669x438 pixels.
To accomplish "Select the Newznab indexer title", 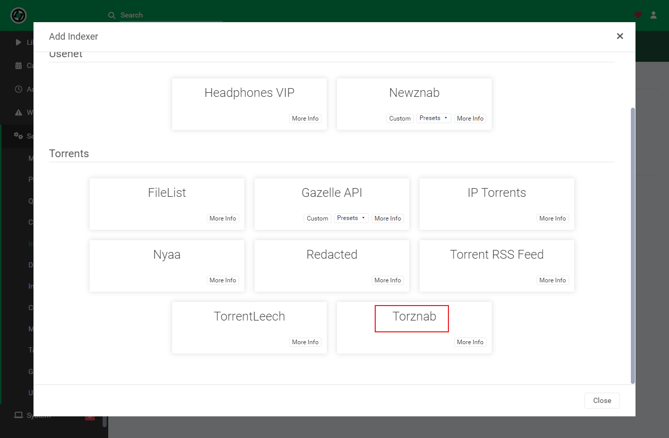I will (x=414, y=93).
